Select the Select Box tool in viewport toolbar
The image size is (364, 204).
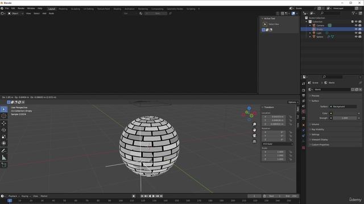[x=4, y=109]
